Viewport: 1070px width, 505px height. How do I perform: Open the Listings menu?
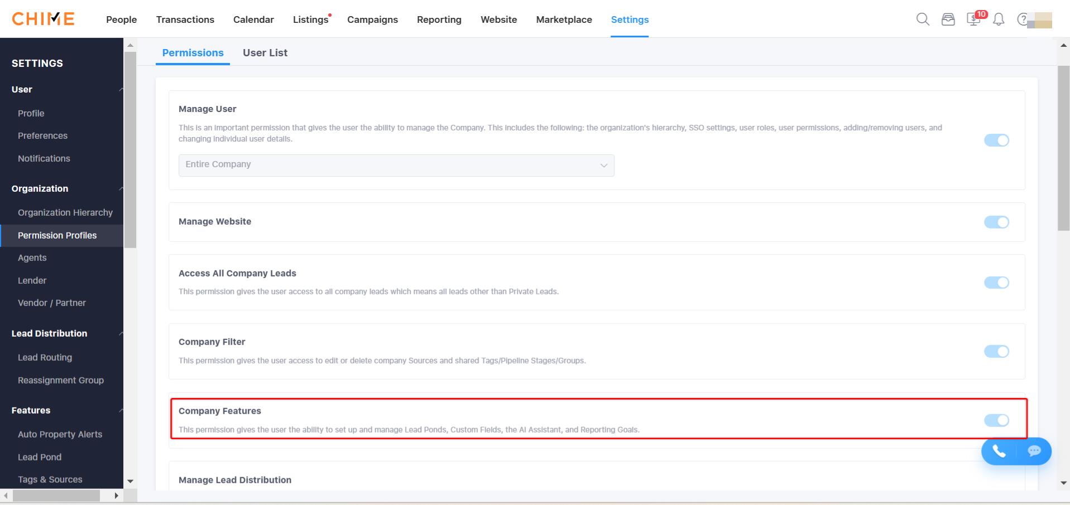click(310, 20)
